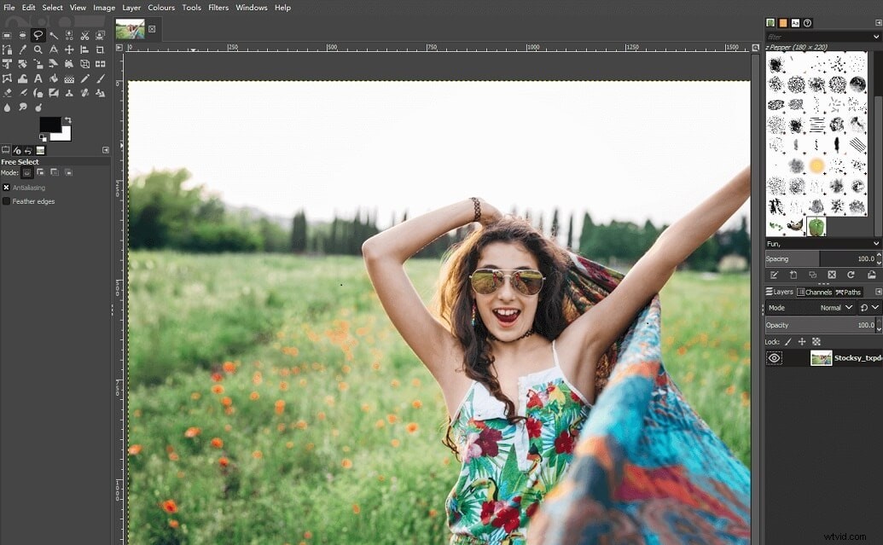Disable Antialiasing for Free Select
Image resolution: width=883 pixels, height=545 pixels.
click(x=7, y=187)
